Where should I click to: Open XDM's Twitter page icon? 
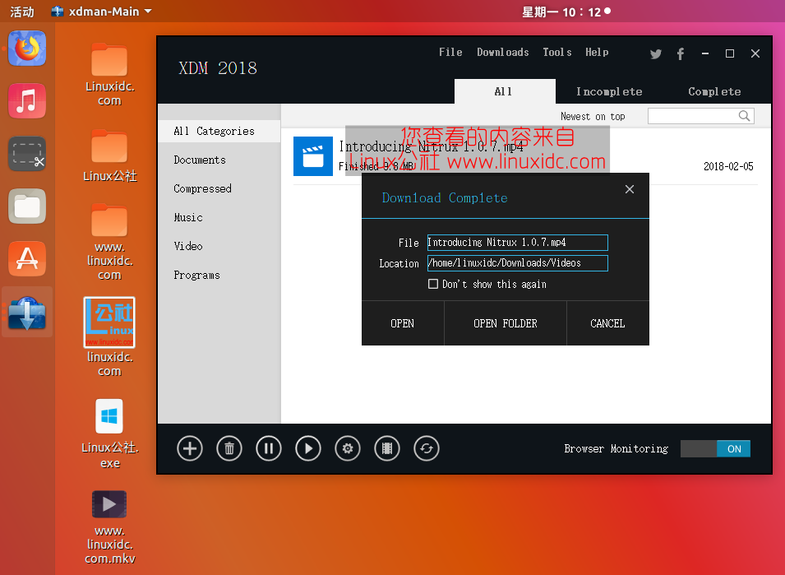655,53
